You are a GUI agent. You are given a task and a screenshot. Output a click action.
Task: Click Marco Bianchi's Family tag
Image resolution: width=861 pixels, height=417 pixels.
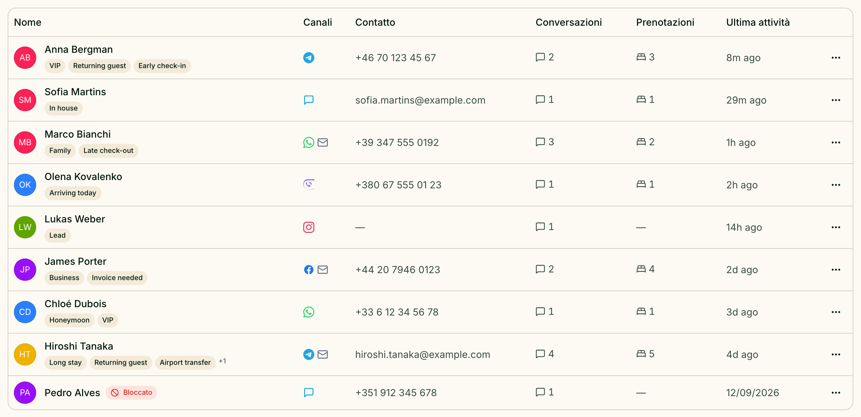(60, 151)
